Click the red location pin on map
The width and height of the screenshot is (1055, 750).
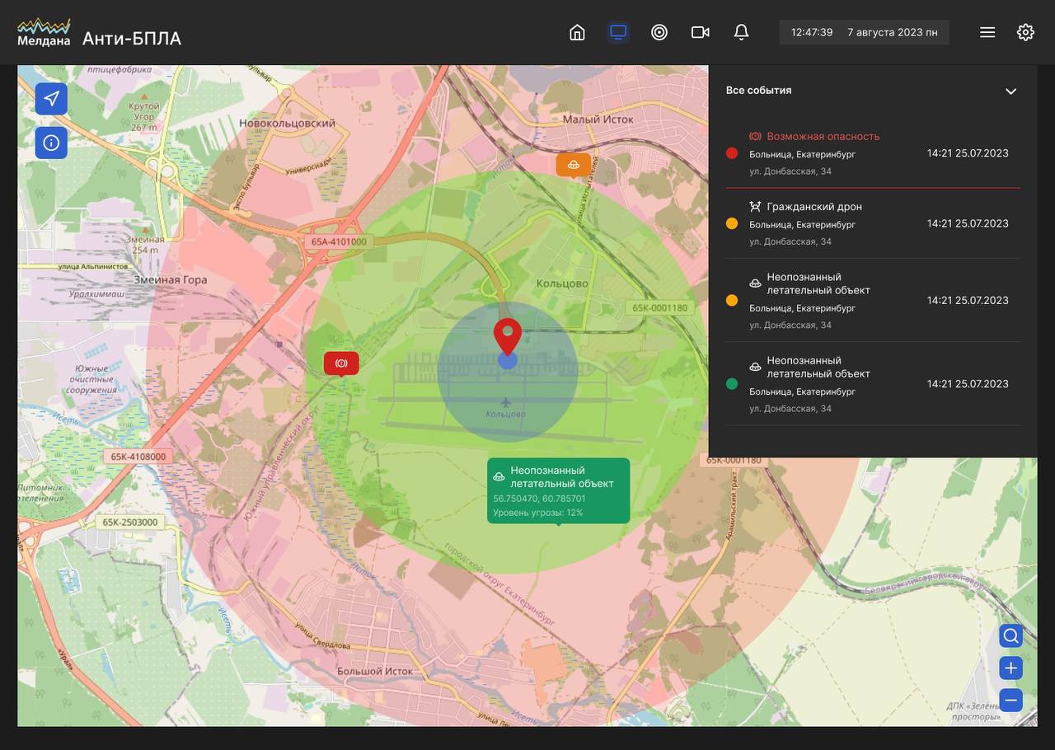(x=508, y=335)
